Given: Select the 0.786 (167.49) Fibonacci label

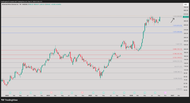Looking at the screenshot, I should tap(177, 54).
